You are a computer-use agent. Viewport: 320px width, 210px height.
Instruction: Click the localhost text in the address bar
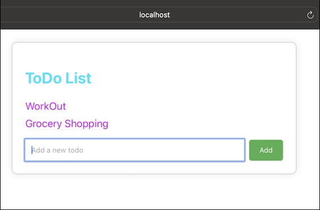pos(154,15)
